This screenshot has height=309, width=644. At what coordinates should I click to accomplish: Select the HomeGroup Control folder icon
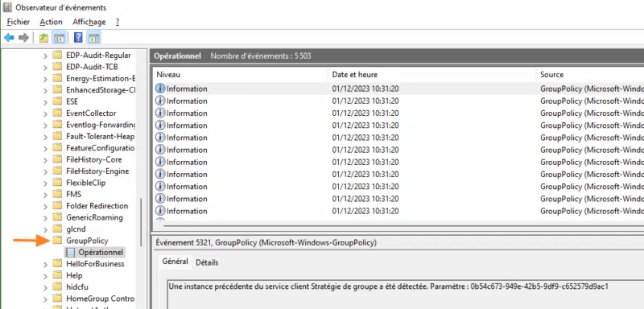(x=57, y=299)
